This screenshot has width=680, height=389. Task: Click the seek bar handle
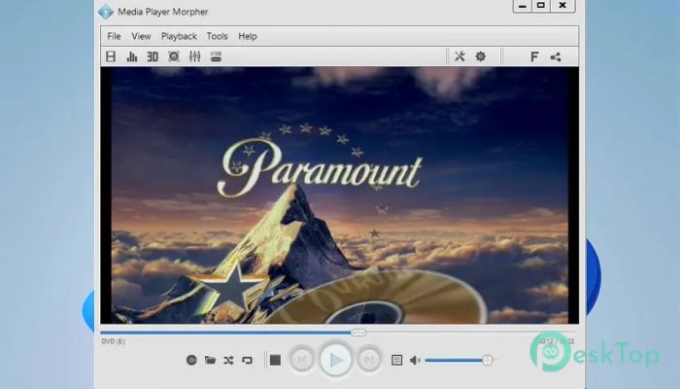358,333
